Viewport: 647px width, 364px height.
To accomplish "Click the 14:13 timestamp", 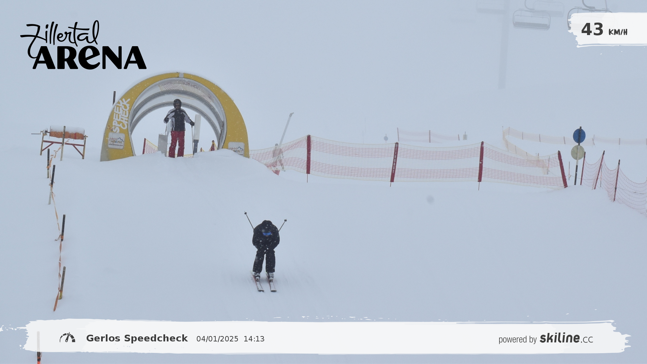I will click(254, 339).
